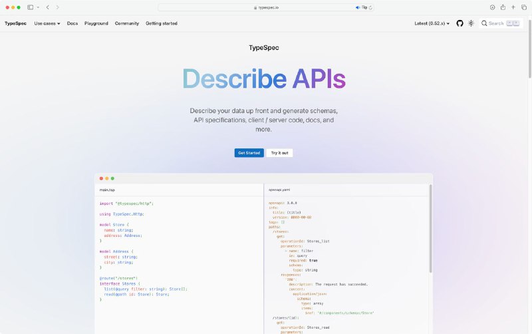Click the import "@typespec/http" code line
This screenshot has width=532, height=334.
(126, 204)
